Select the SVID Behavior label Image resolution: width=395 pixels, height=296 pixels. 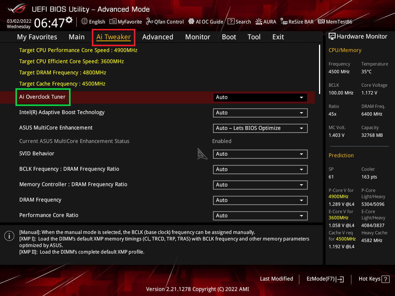pos(37,153)
